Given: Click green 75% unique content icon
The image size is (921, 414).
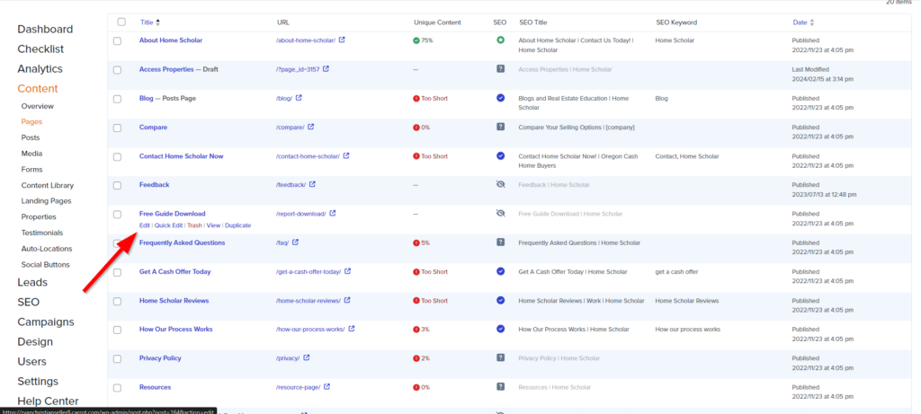Looking at the screenshot, I should pos(416,40).
